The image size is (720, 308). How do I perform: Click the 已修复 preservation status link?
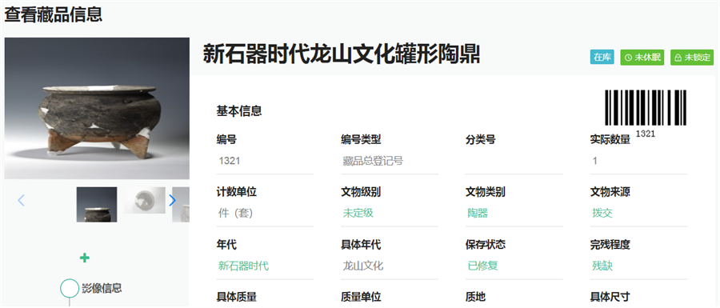482,266
